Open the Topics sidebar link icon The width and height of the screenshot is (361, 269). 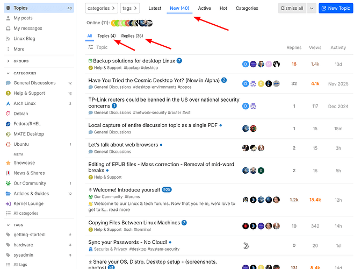click(x=8, y=8)
